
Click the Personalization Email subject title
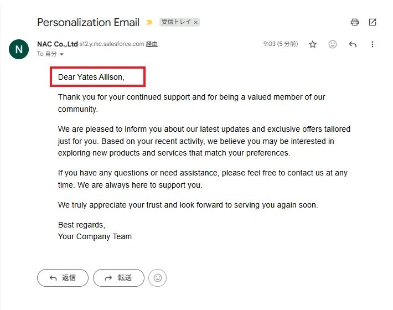tap(88, 22)
